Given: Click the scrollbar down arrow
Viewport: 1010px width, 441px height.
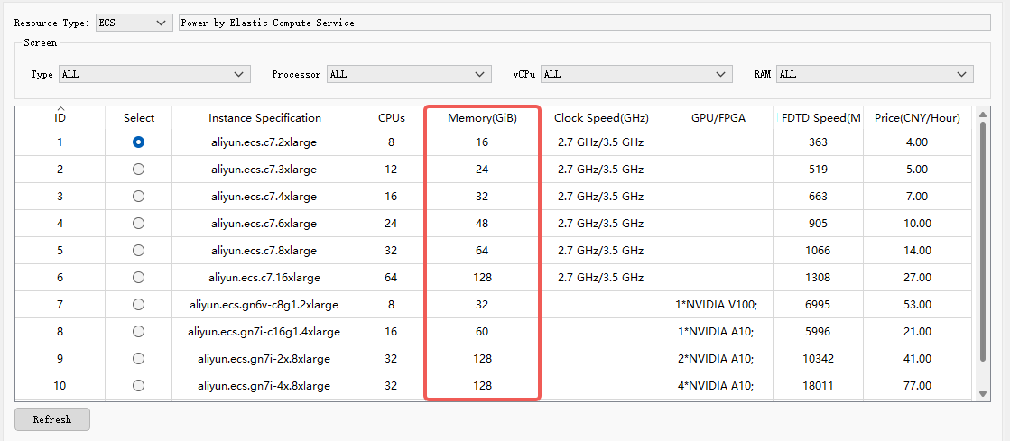Looking at the screenshot, I should pos(982,393).
